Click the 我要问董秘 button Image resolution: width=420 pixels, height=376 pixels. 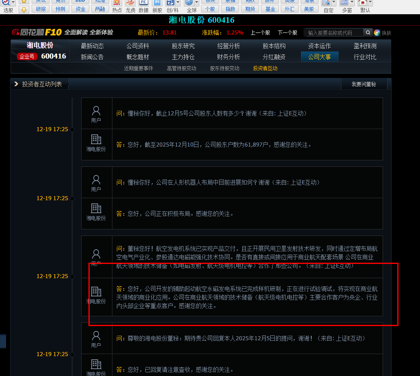click(x=364, y=84)
